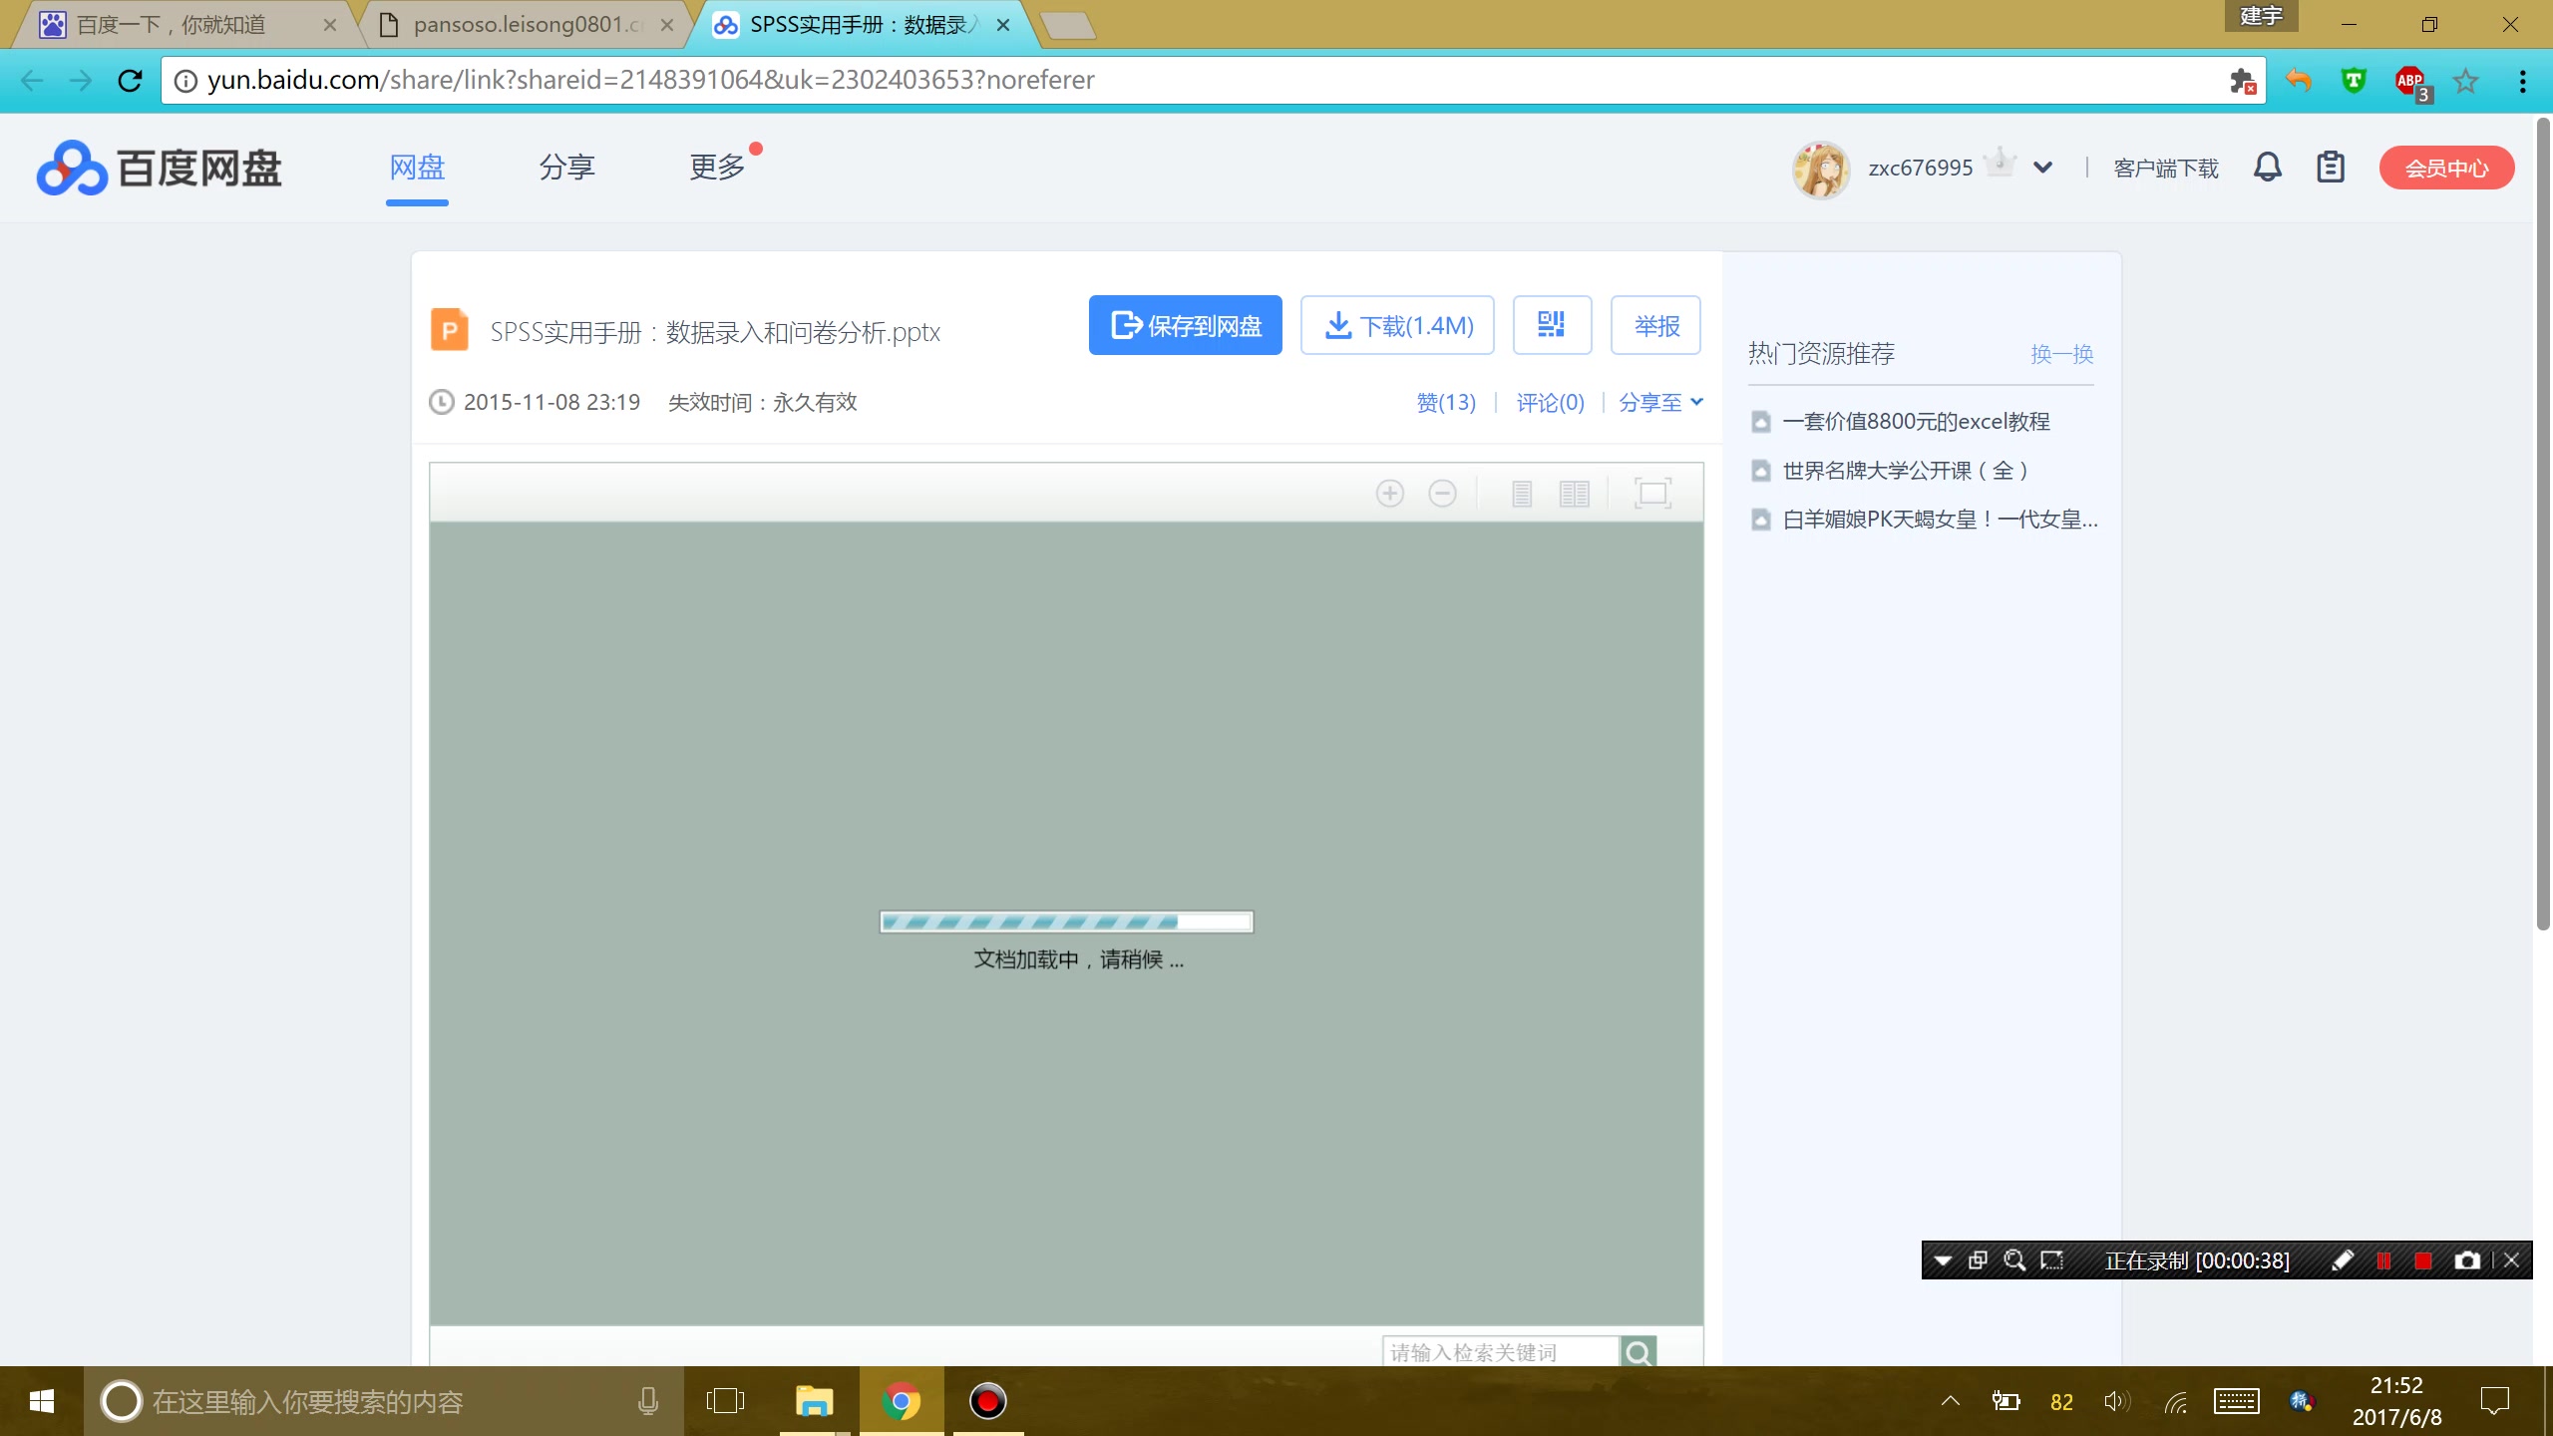Click the orange back-arrow extension icon
This screenshot has height=1436, width=2553.
2299,80
